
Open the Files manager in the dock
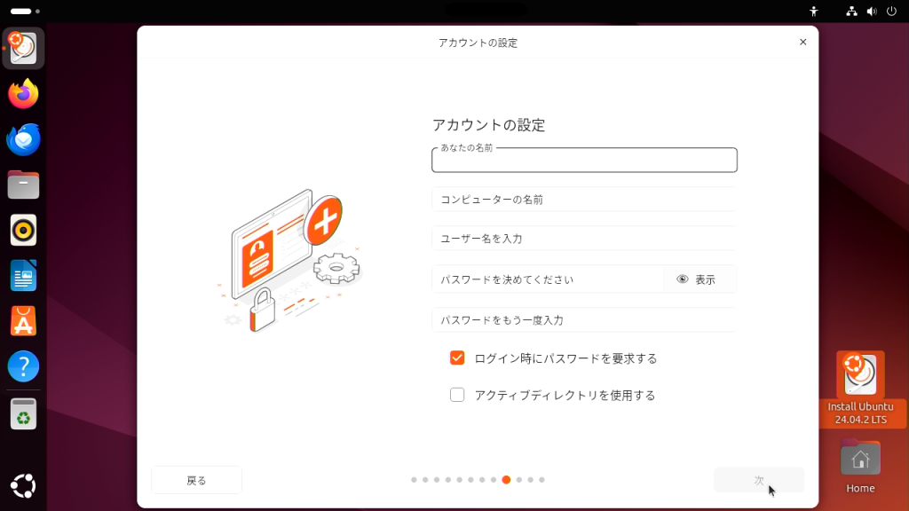click(x=23, y=185)
